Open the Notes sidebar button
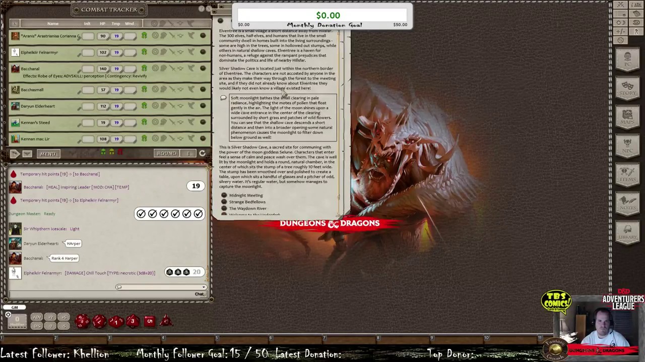This screenshot has width=645, height=362. coord(627,203)
